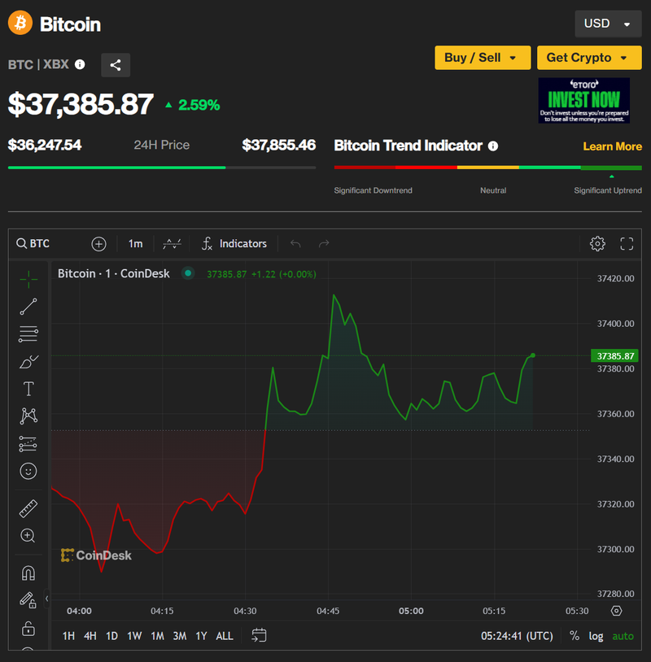Toggle log scale on chart
Viewport: 651px width, 662px height.
[x=596, y=636]
